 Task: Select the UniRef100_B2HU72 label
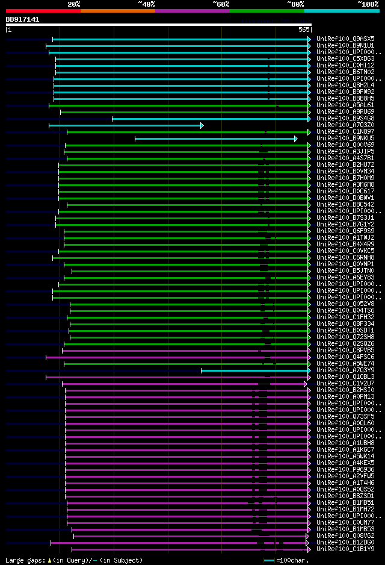tap(345, 164)
